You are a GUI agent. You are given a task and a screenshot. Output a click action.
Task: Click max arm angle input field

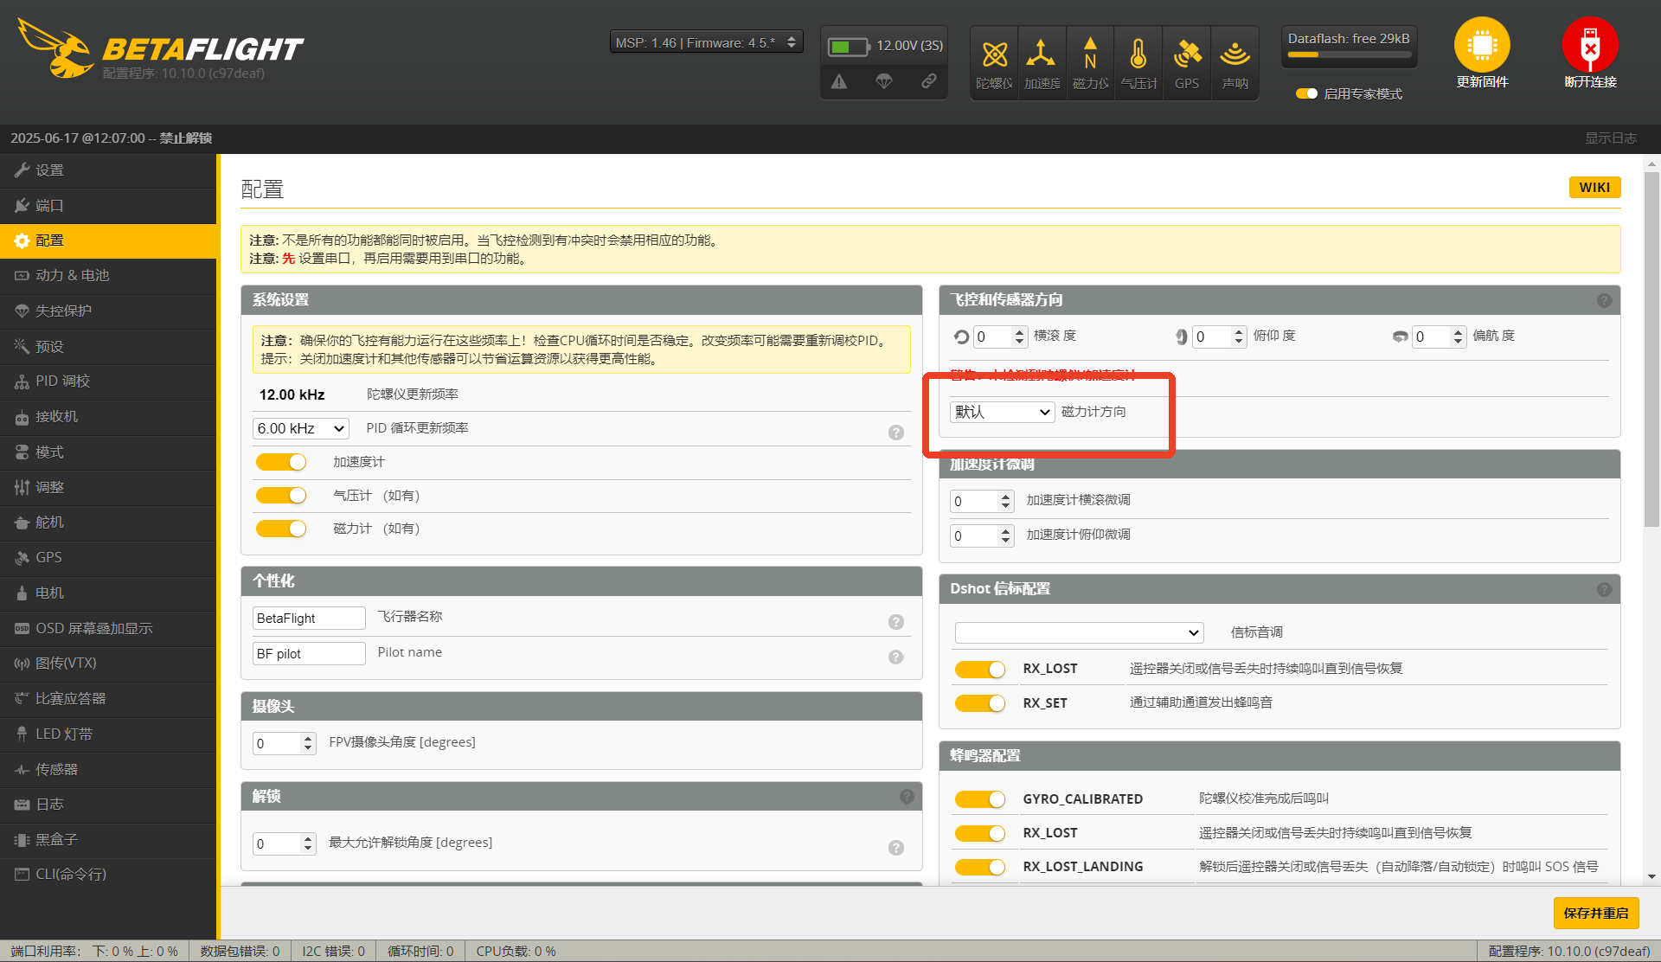pyautogui.click(x=284, y=843)
